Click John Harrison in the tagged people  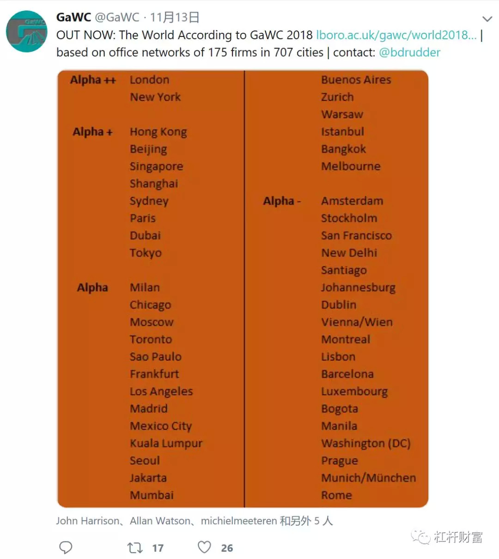(87, 521)
